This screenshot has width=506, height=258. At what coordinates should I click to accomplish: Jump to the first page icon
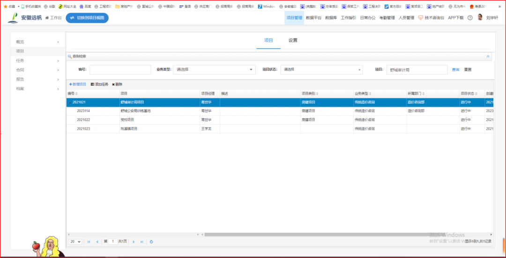click(89, 242)
